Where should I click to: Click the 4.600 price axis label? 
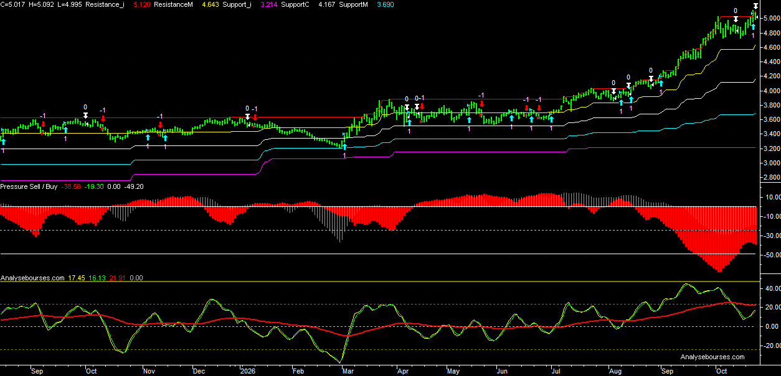click(x=771, y=47)
